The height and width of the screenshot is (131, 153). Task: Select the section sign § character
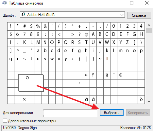(107, 75)
